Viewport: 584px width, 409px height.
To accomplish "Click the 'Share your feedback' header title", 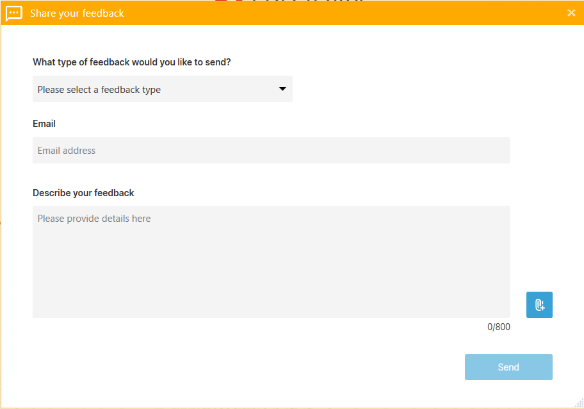I will [x=77, y=13].
